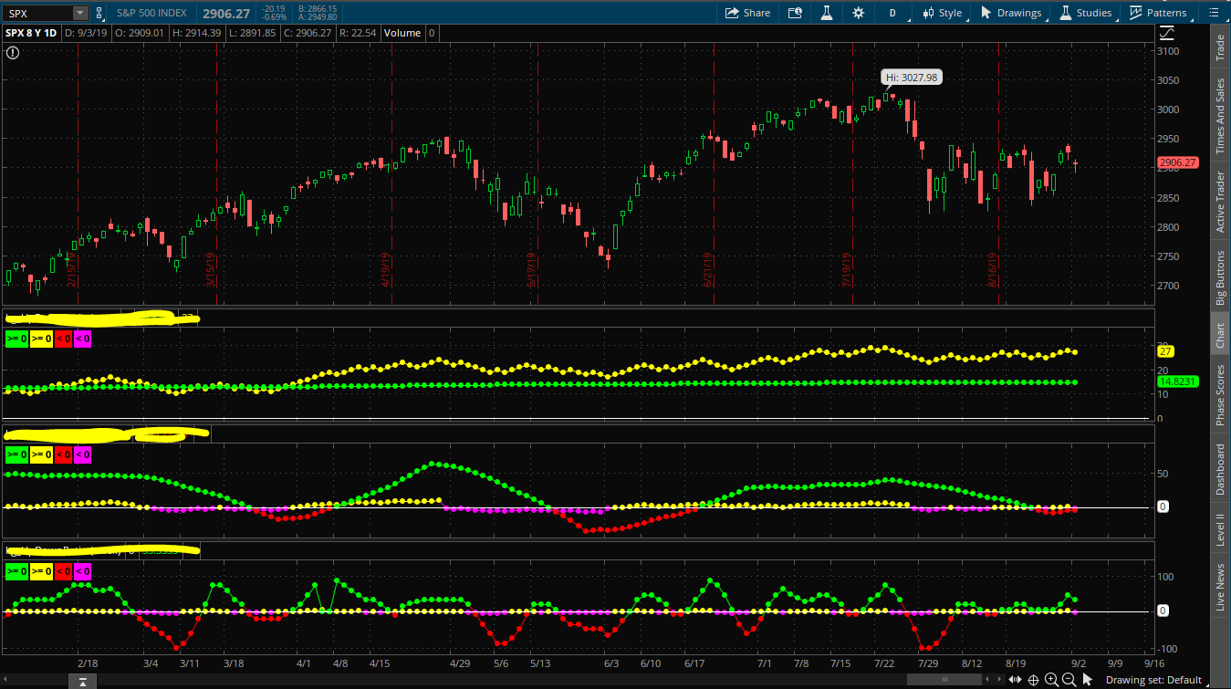Click the crosshair cursor icon
This screenshot has width=1231, height=689.
click(1034, 679)
